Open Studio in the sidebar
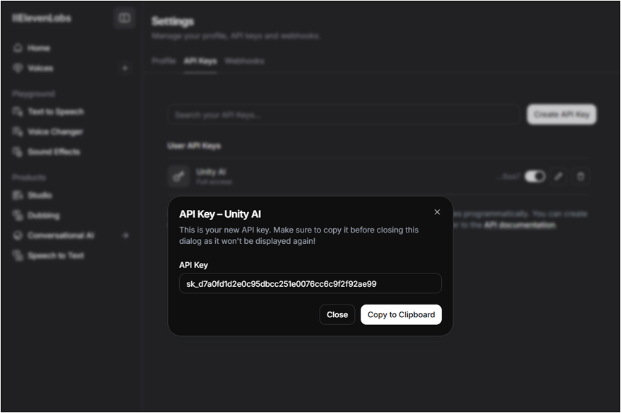The width and height of the screenshot is (621, 413). click(40, 195)
